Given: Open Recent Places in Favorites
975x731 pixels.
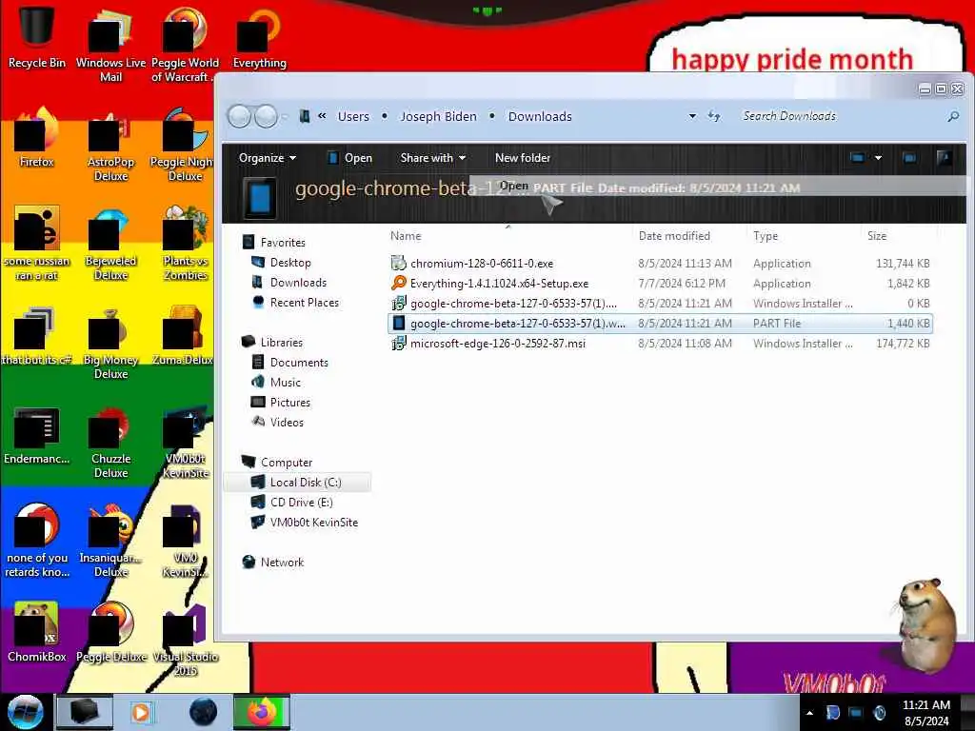Looking at the screenshot, I should click(295, 302).
